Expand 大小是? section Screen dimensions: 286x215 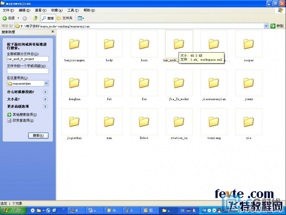coord(45,99)
